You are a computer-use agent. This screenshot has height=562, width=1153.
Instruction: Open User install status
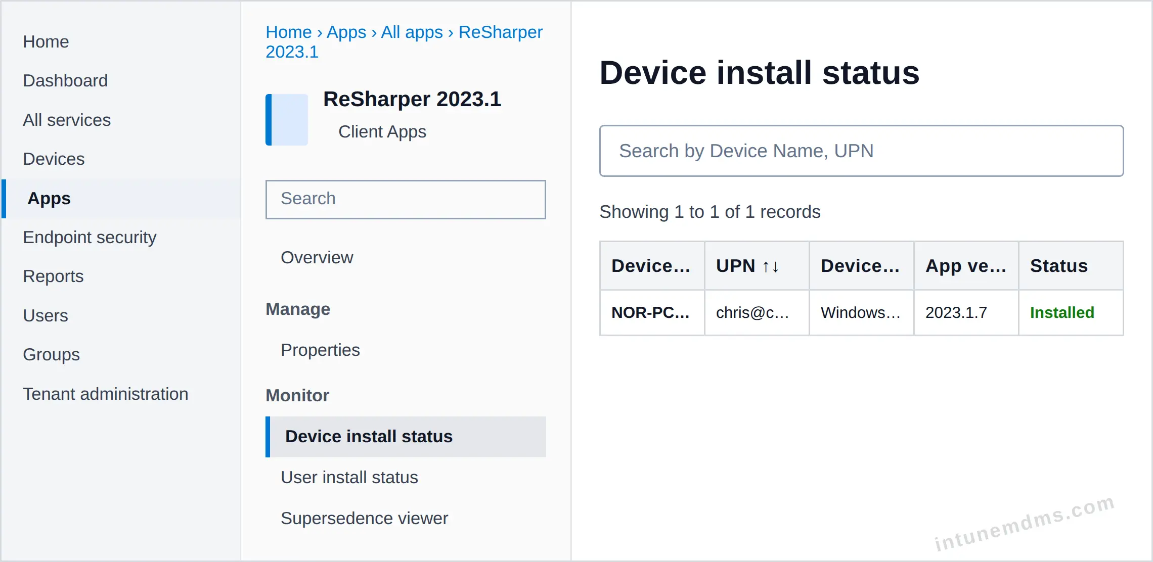[349, 477]
